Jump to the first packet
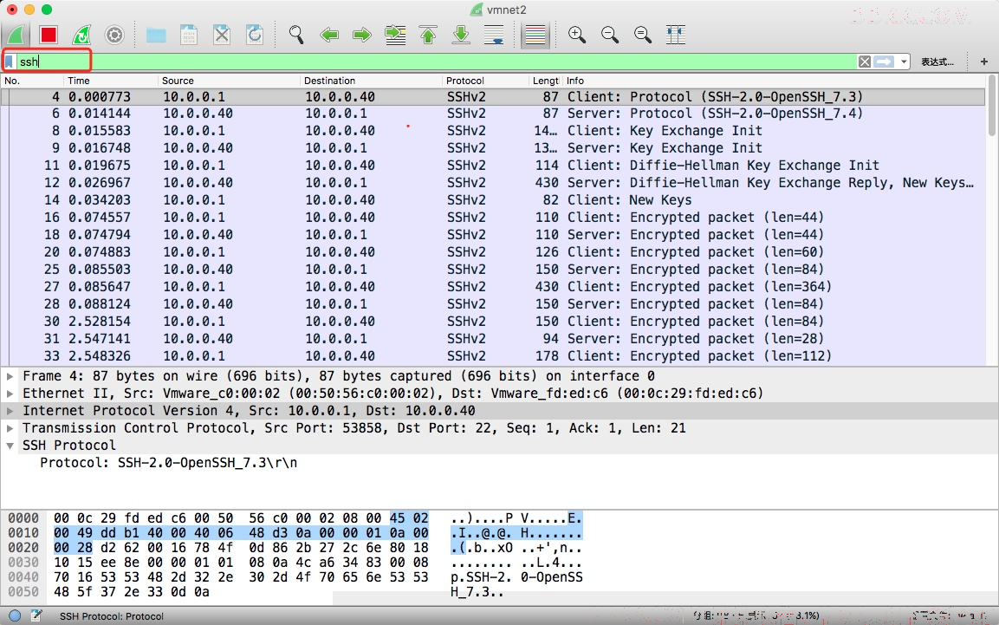999x625 pixels. pos(428,35)
